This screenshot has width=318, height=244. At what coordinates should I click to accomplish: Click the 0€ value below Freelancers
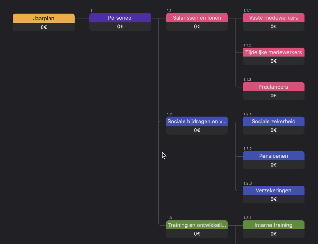point(273,96)
